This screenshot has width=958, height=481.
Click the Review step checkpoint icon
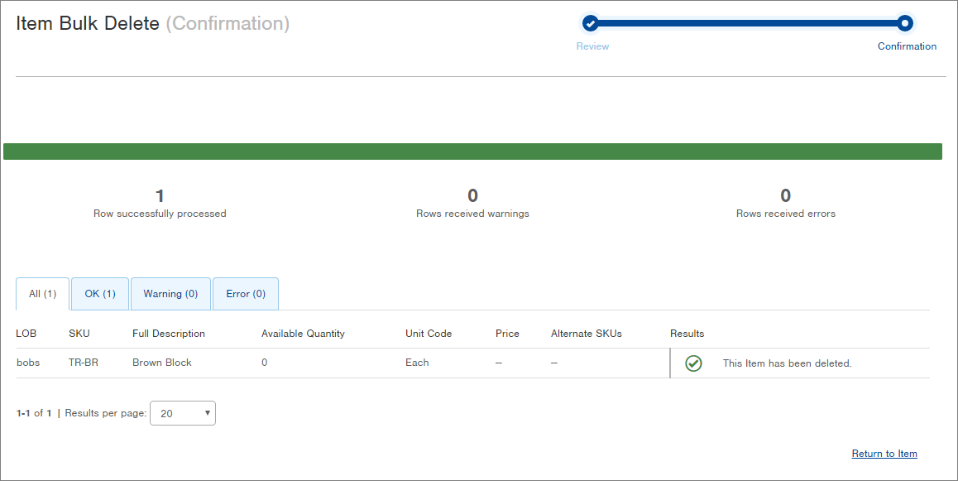pyautogui.click(x=591, y=22)
